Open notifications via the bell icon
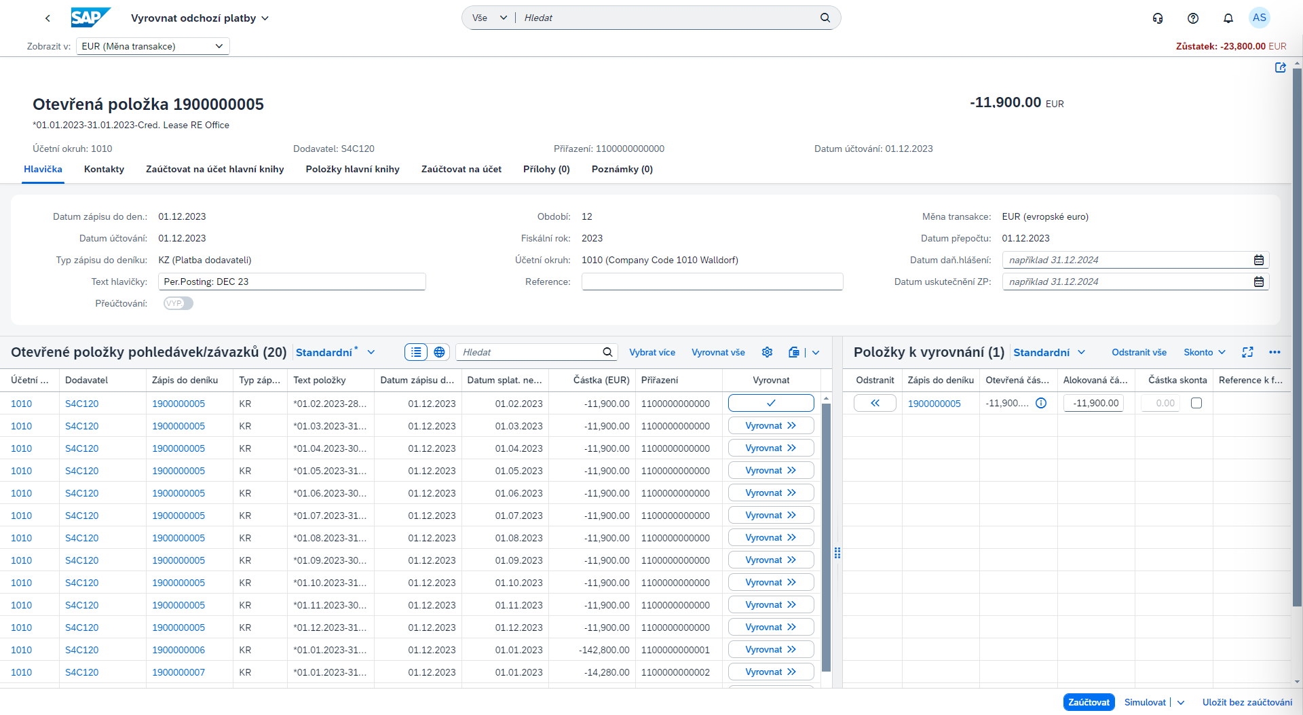Viewport: 1303px width, 715px height. [x=1228, y=18]
